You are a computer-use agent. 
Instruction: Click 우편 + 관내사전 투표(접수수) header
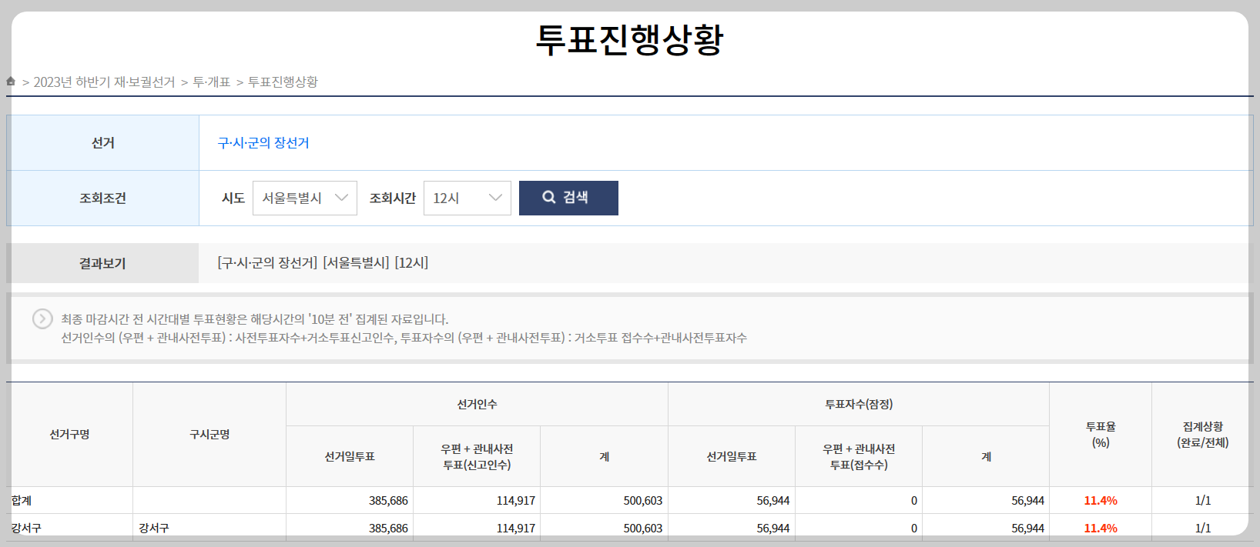[x=859, y=457]
